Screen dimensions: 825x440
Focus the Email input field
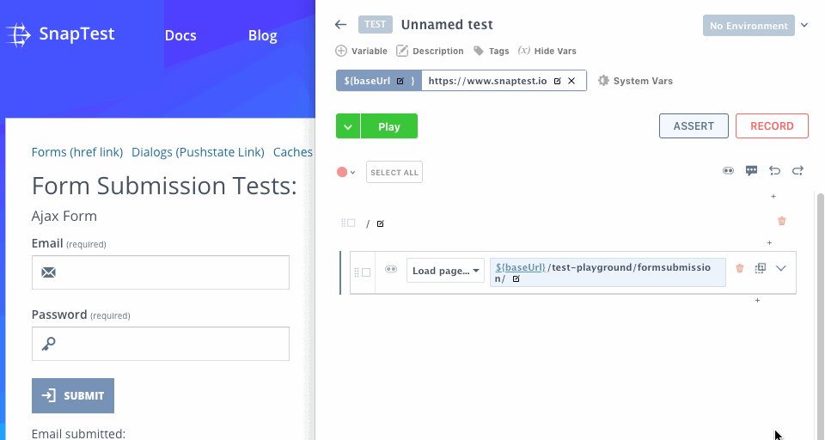tap(161, 272)
